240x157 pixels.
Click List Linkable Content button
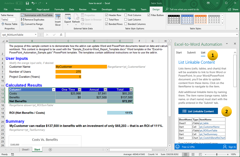[x=198, y=111]
